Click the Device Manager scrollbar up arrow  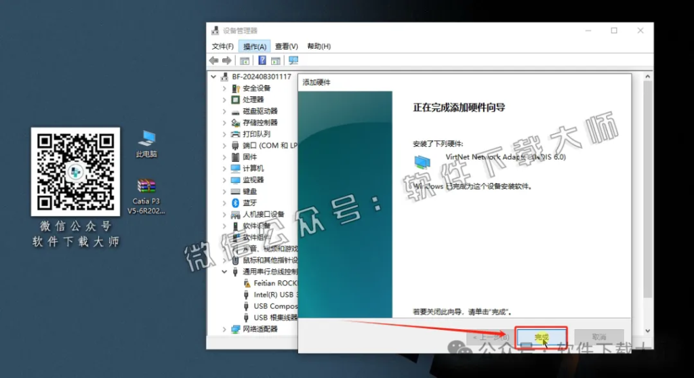647,77
